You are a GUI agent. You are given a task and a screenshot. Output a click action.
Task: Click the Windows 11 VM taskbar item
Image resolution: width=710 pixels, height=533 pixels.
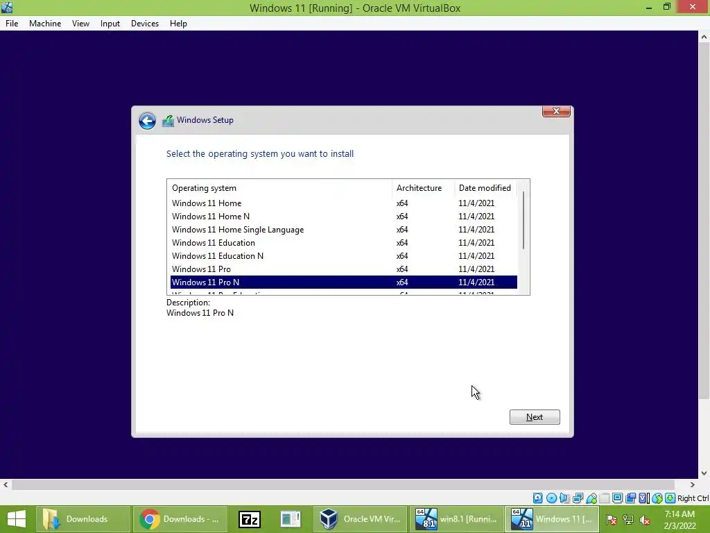(553, 519)
